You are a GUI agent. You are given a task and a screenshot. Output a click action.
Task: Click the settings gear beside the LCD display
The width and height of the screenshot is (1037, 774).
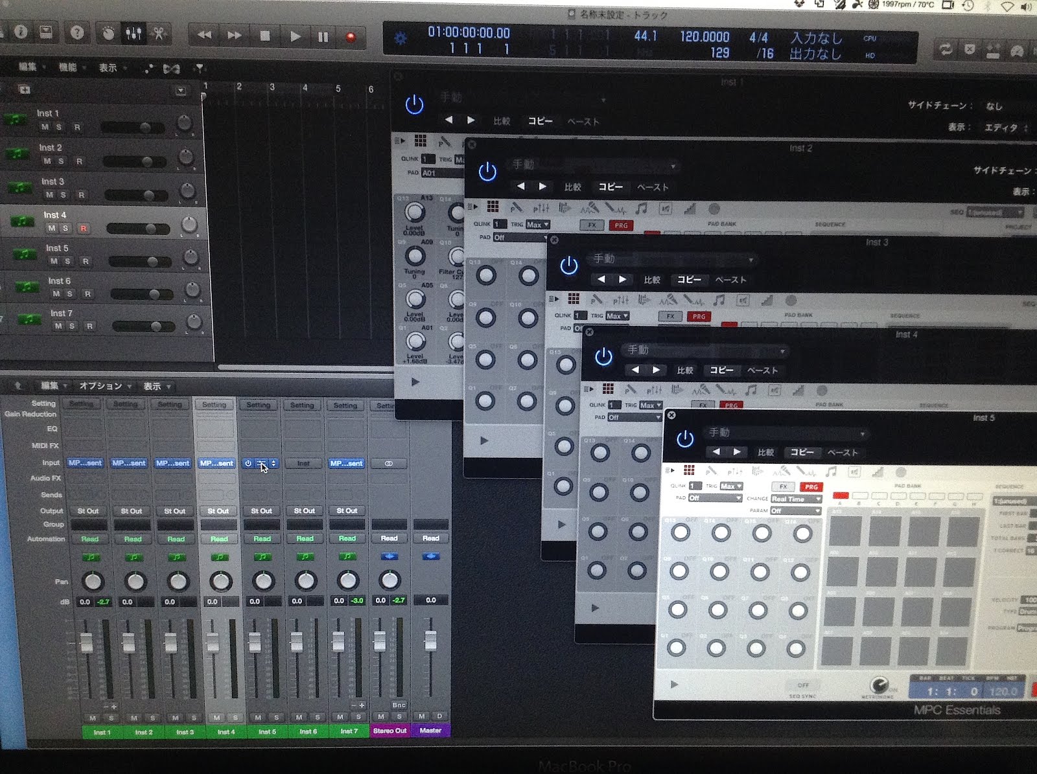pyautogui.click(x=402, y=36)
